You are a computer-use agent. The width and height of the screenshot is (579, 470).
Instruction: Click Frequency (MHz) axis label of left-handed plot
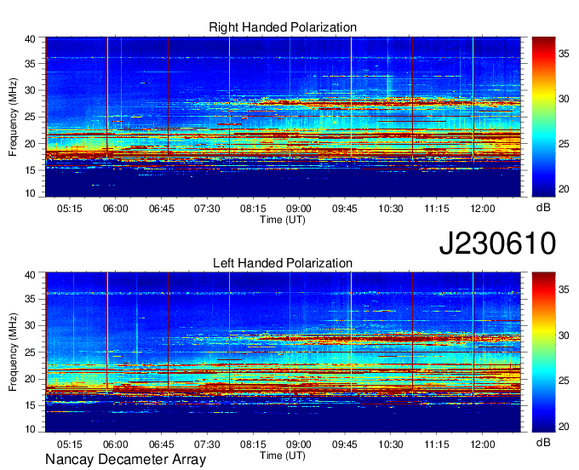click(13, 352)
